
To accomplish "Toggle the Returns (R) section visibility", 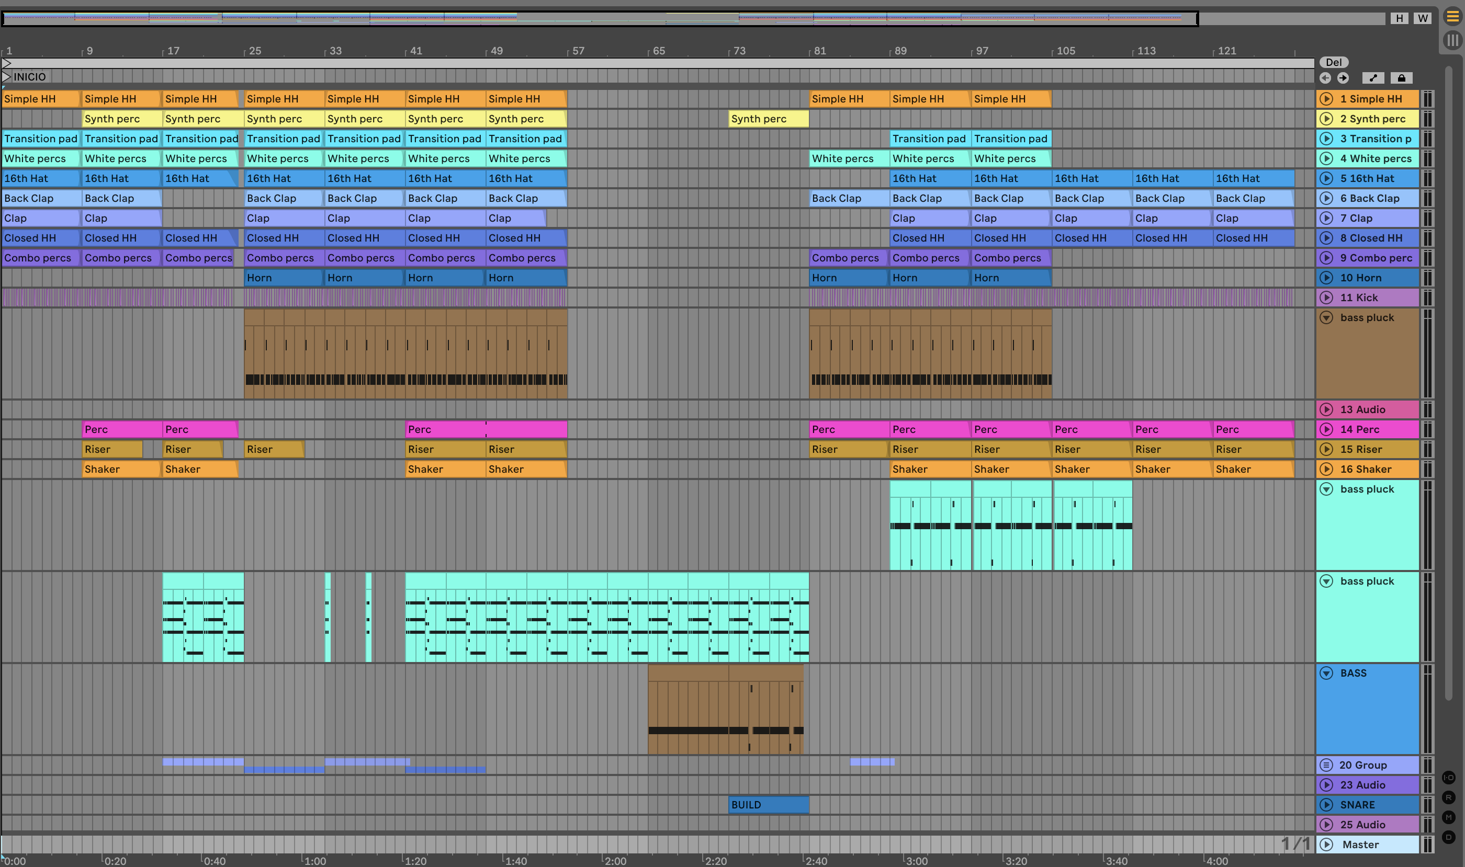I will coord(1449,797).
